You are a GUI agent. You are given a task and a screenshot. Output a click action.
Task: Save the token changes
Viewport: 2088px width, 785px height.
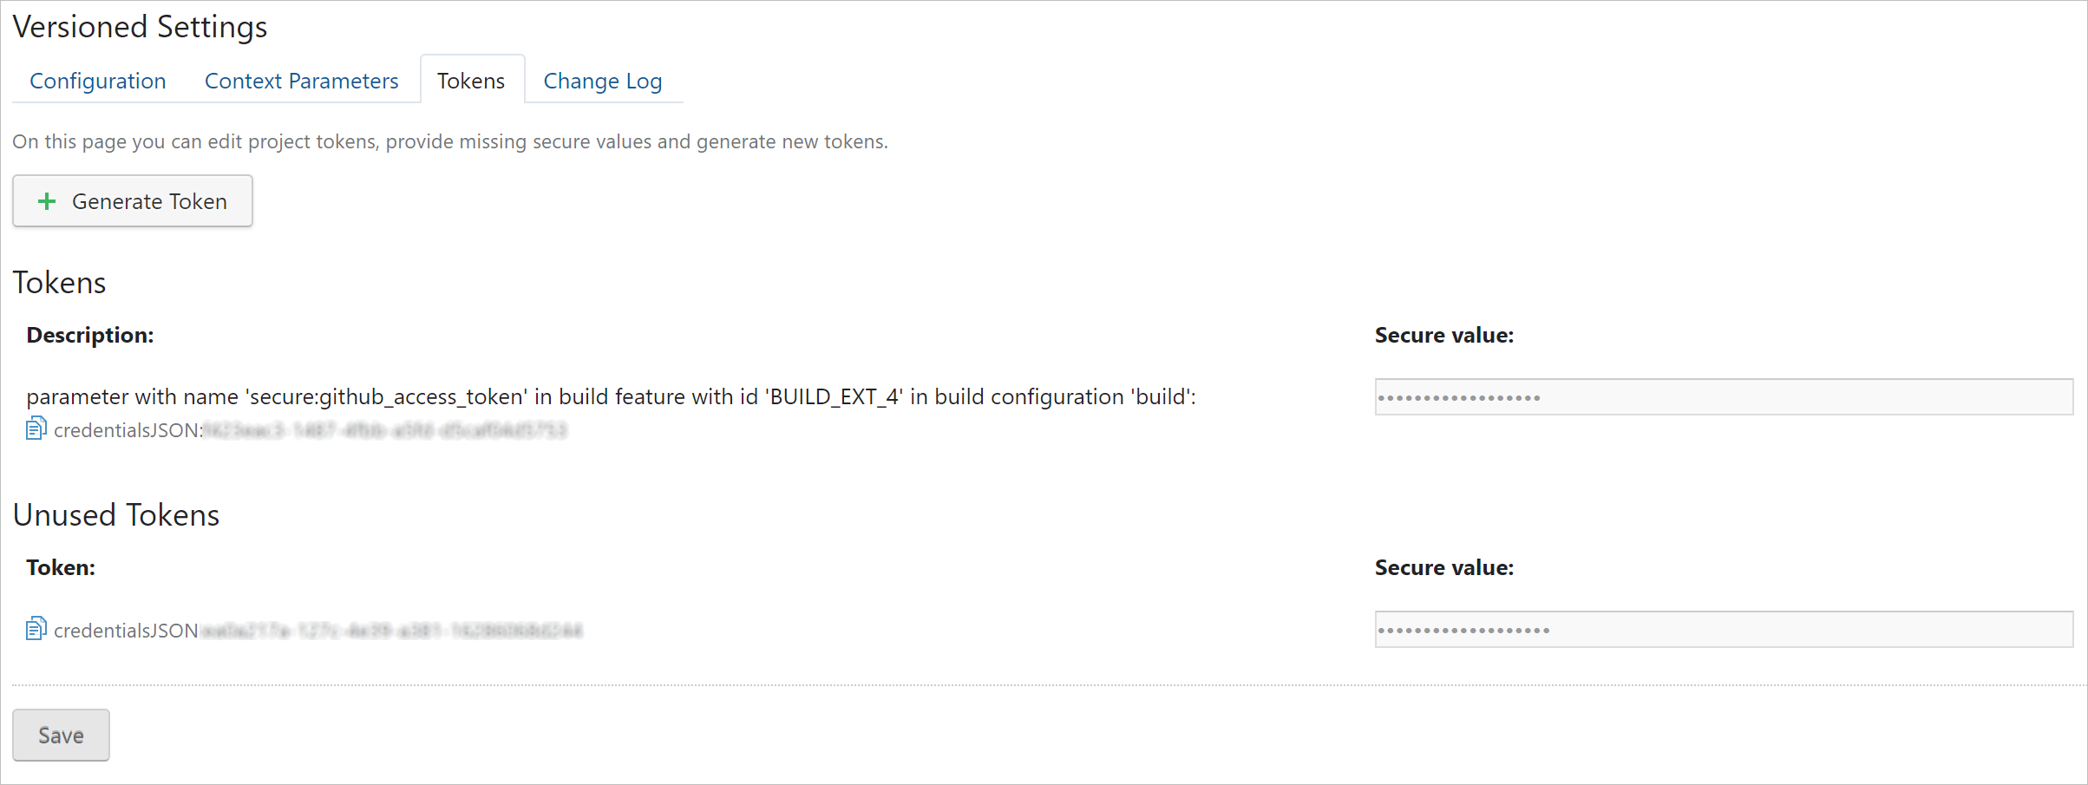point(61,736)
